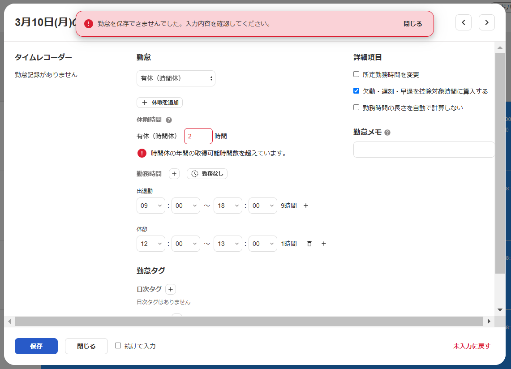Open the 有休（時間休）attendance type dropdown
The image size is (511, 369).
tap(176, 78)
